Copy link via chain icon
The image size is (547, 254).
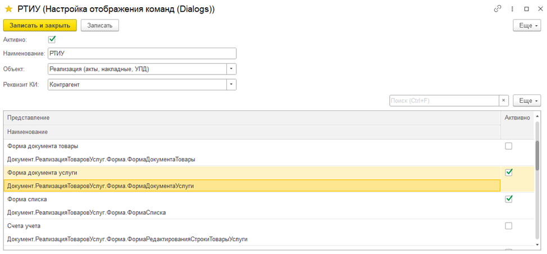pos(496,9)
